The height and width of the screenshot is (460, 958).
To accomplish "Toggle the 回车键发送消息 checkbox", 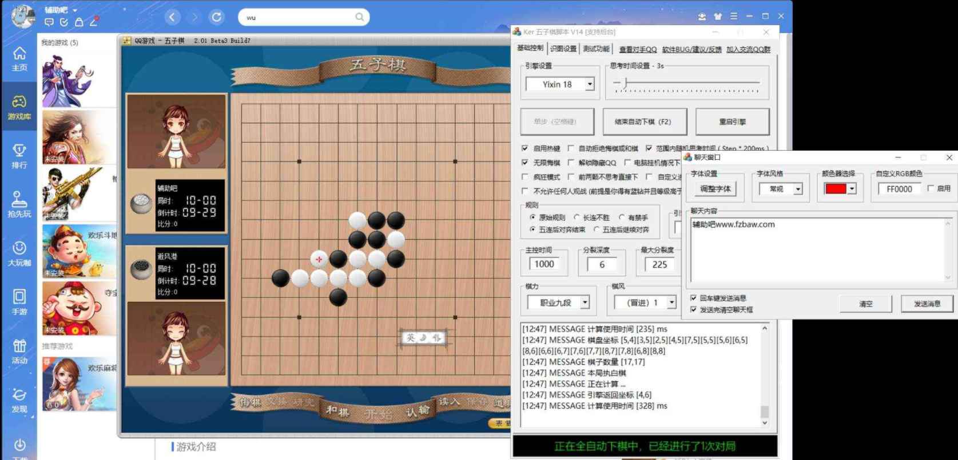I will point(693,298).
